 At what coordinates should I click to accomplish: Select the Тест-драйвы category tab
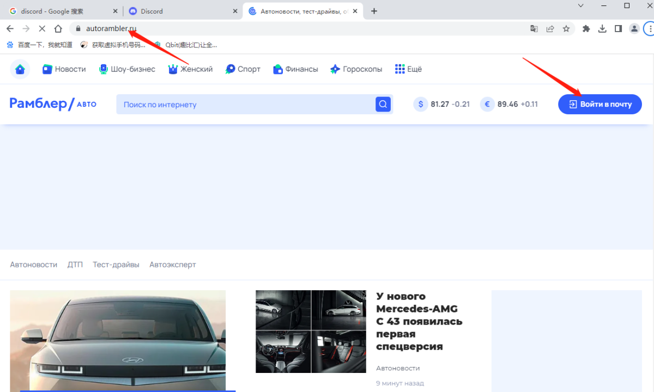point(116,265)
